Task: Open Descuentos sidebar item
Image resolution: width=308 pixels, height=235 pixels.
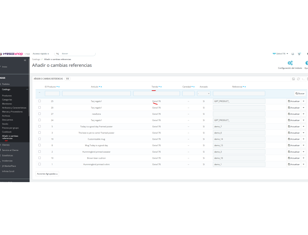Action: coord(7,120)
